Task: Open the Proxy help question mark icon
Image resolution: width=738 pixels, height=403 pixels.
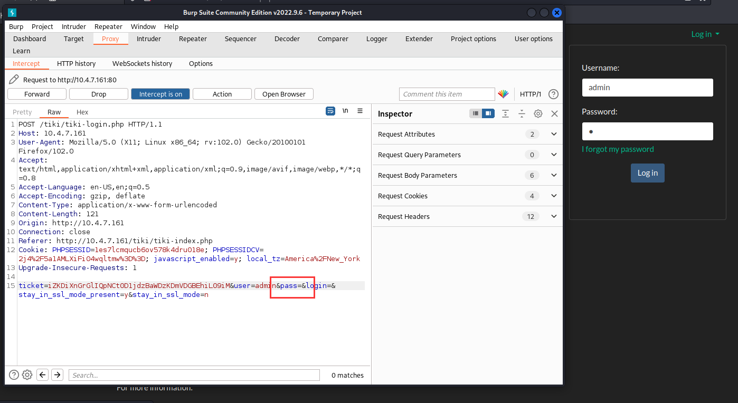Action: click(x=553, y=94)
